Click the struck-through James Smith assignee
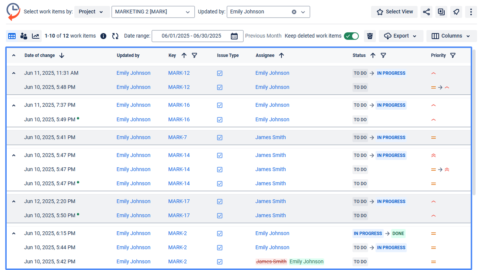The image size is (480, 270). (x=271, y=262)
